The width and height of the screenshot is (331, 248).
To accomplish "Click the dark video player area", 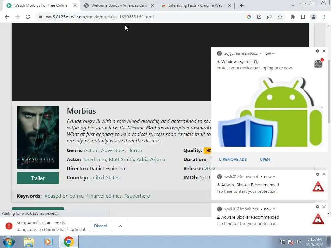I will 112,62.
